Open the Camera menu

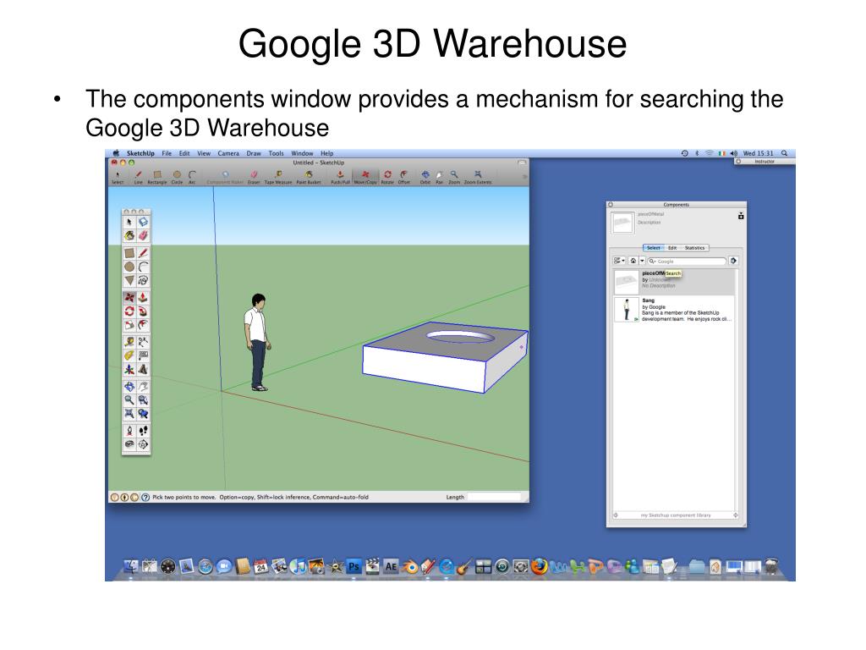pos(228,154)
